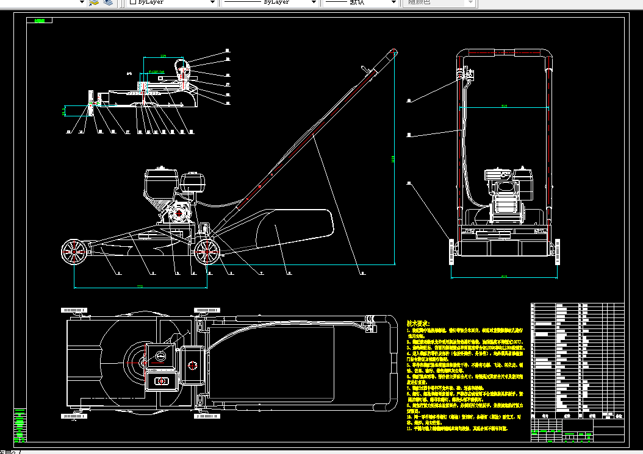Click the greyed-out plot style dropdown

click(439, 2)
